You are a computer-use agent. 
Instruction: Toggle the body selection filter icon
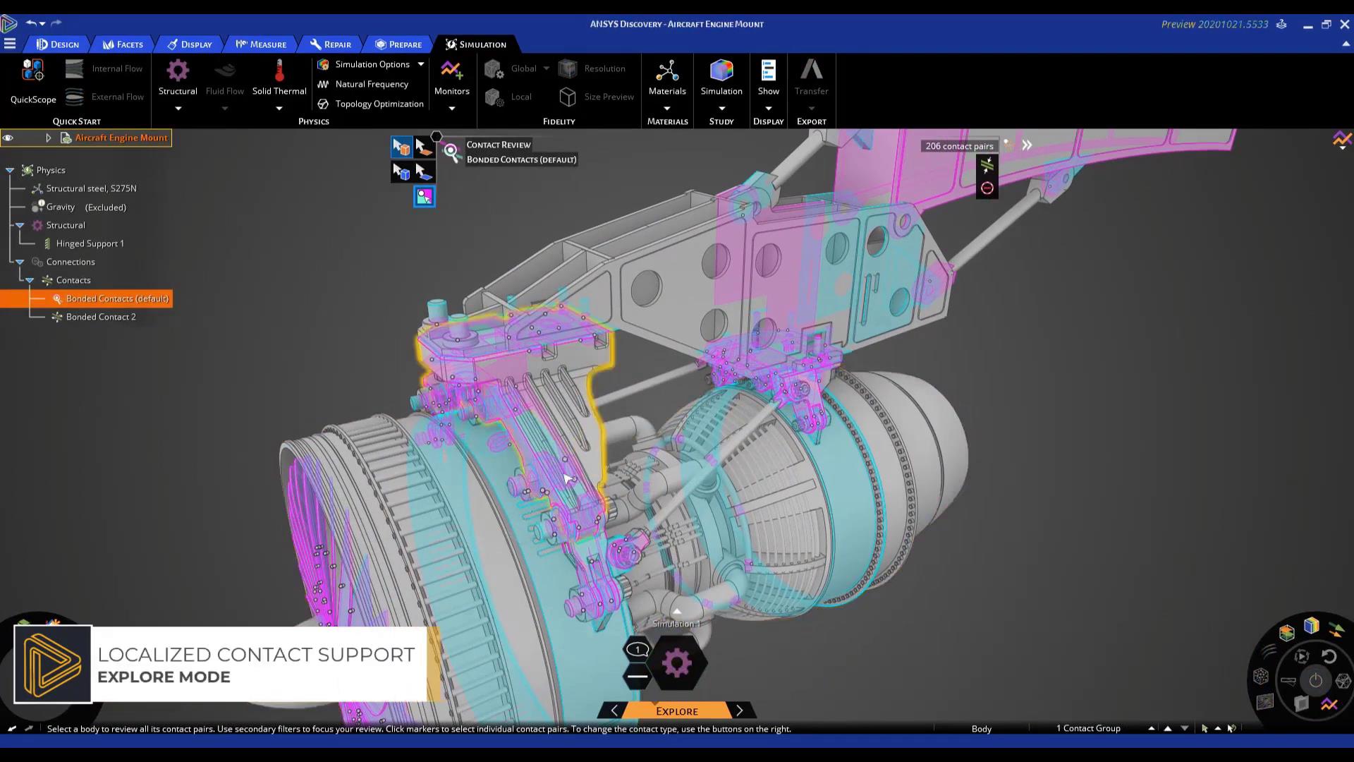pos(401,147)
